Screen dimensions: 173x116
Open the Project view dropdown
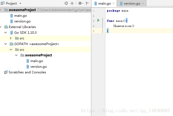click(20, 4)
